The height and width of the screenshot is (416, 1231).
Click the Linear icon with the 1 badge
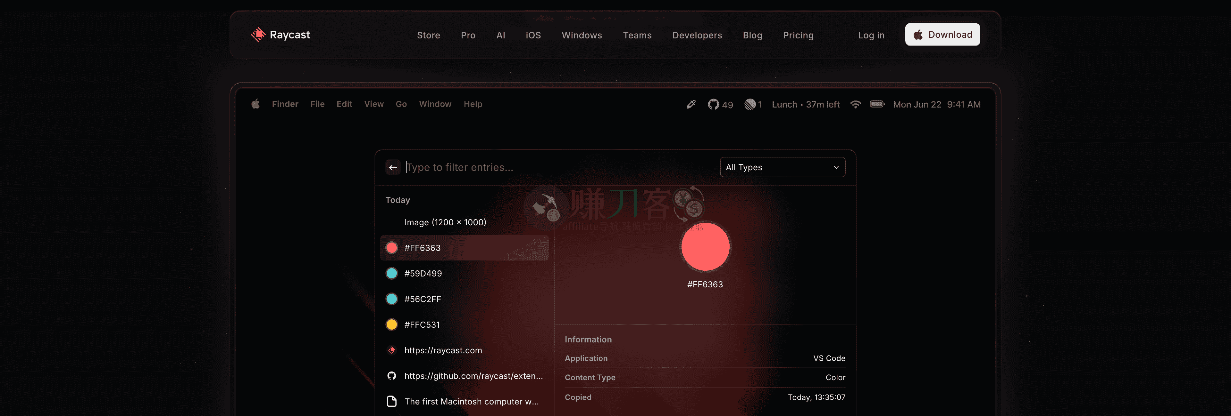coord(750,104)
